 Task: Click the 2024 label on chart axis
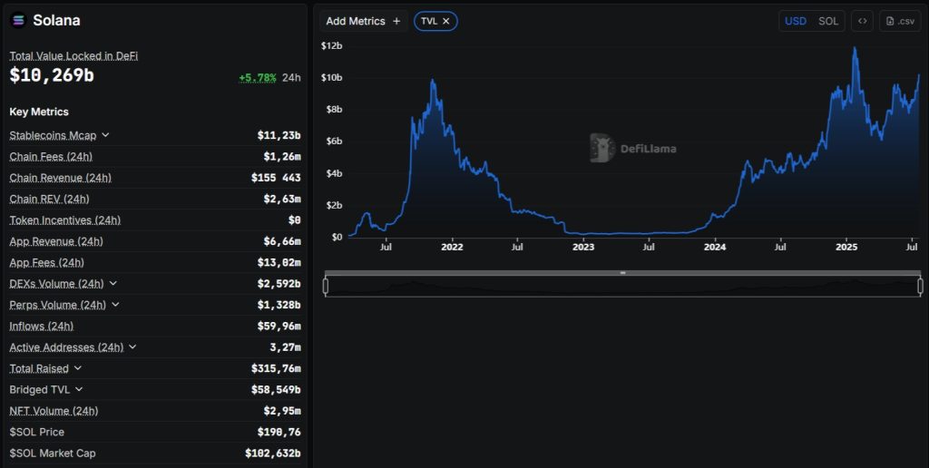[715, 247]
